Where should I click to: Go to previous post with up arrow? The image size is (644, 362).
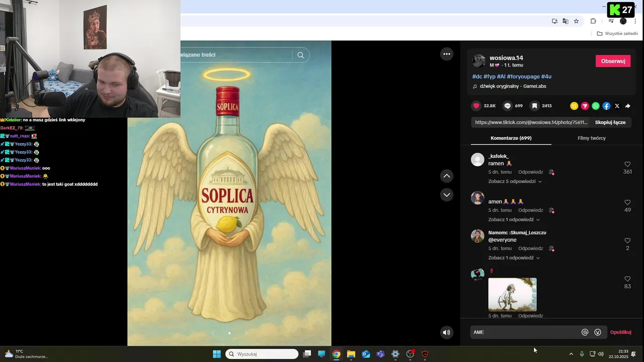coord(447,176)
